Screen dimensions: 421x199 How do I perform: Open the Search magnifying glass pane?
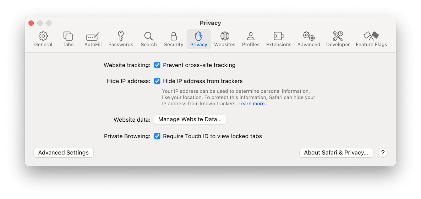click(x=149, y=36)
